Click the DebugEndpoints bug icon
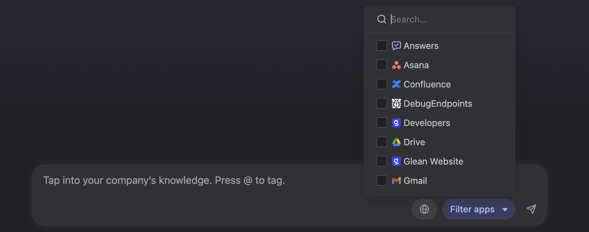The height and width of the screenshot is (232, 589). [x=396, y=104]
